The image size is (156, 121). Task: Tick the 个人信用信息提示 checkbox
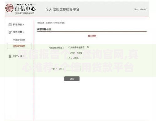click(x=66, y=47)
